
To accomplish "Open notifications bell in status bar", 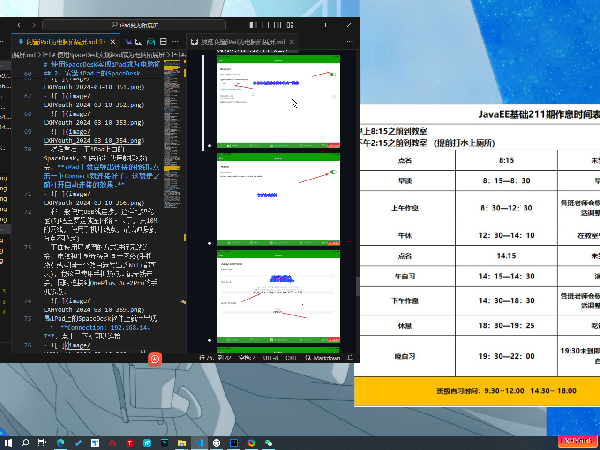I will pos(350,358).
